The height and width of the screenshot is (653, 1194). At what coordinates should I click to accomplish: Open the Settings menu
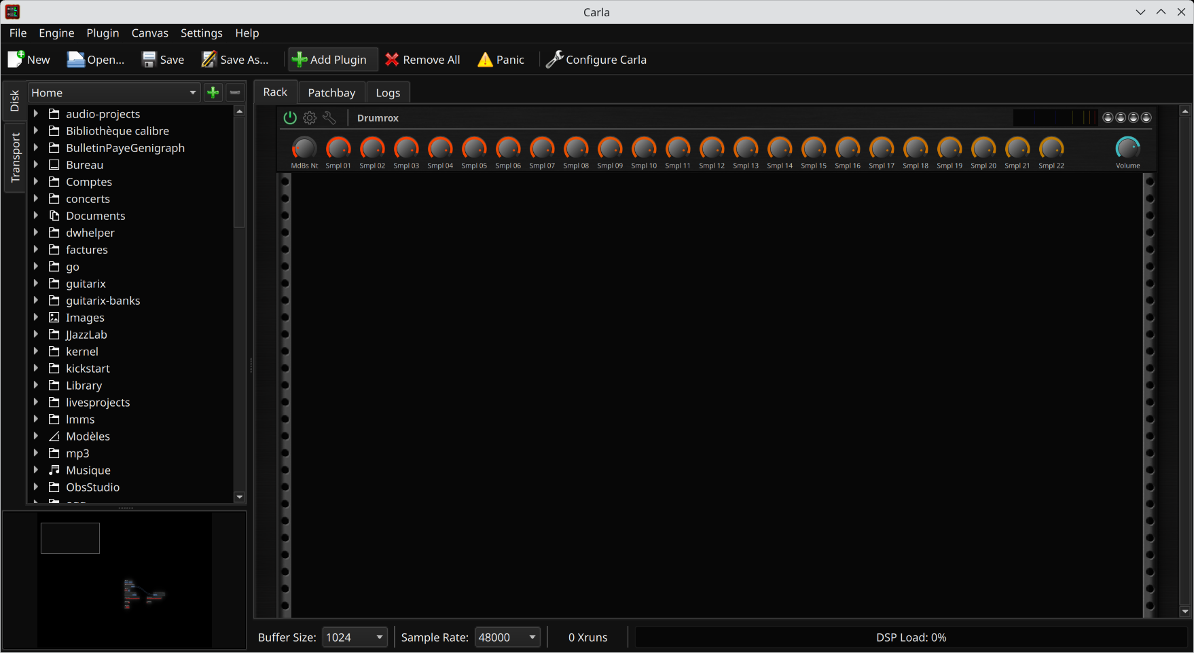coord(201,33)
